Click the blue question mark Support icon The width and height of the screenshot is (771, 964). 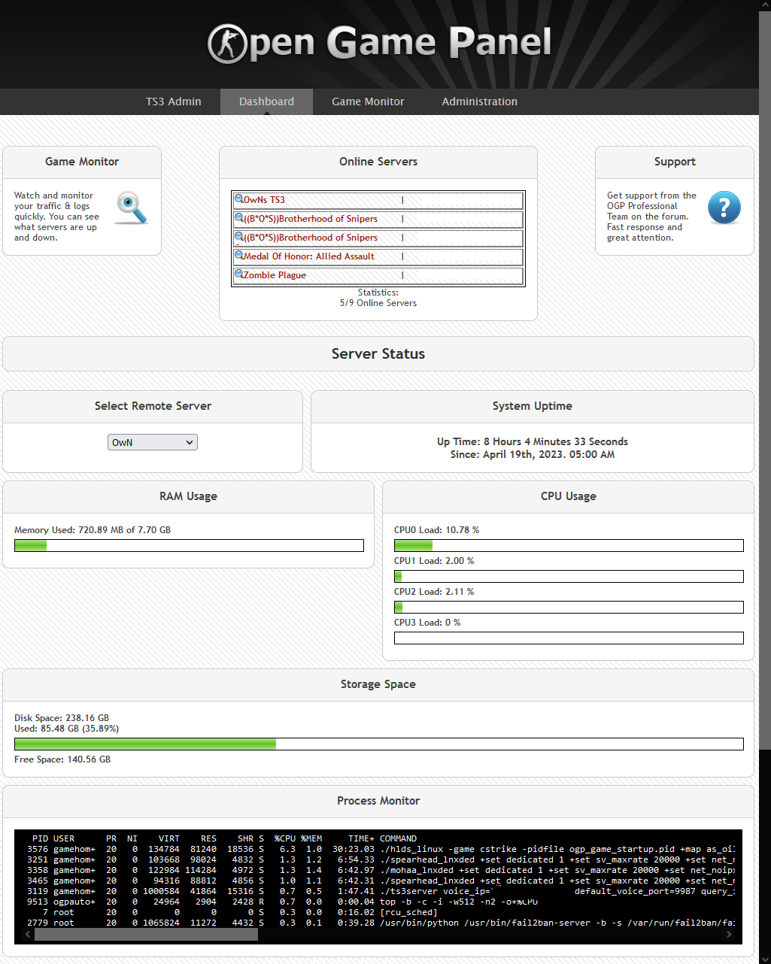(724, 208)
